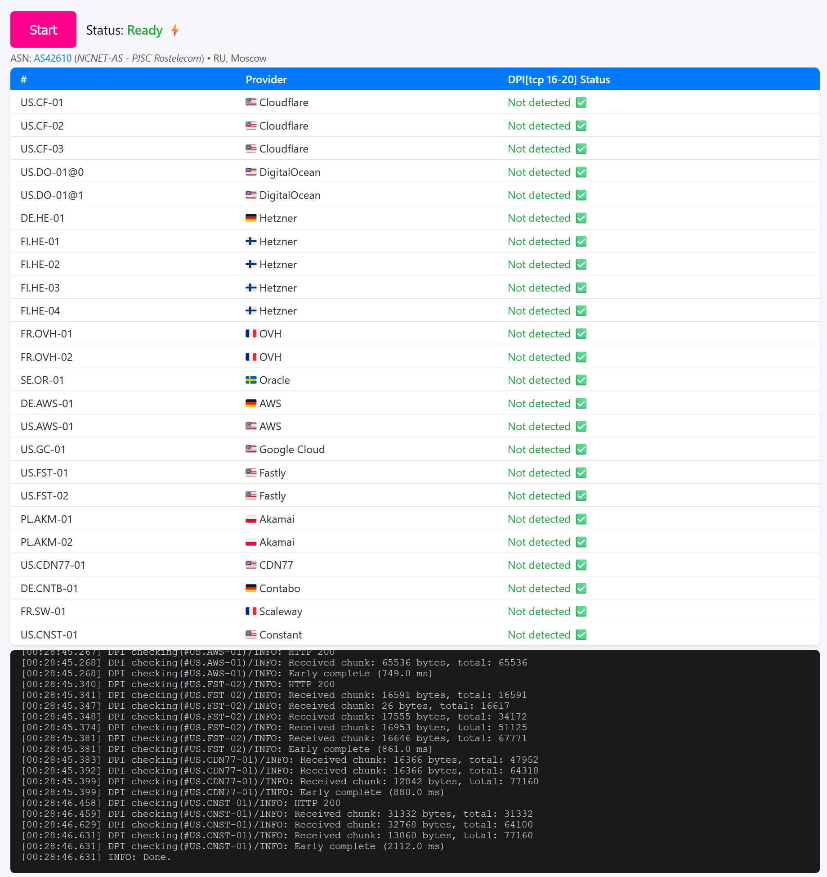
Task: Click the green 'Ready' status text
Action: pos(145,30)
